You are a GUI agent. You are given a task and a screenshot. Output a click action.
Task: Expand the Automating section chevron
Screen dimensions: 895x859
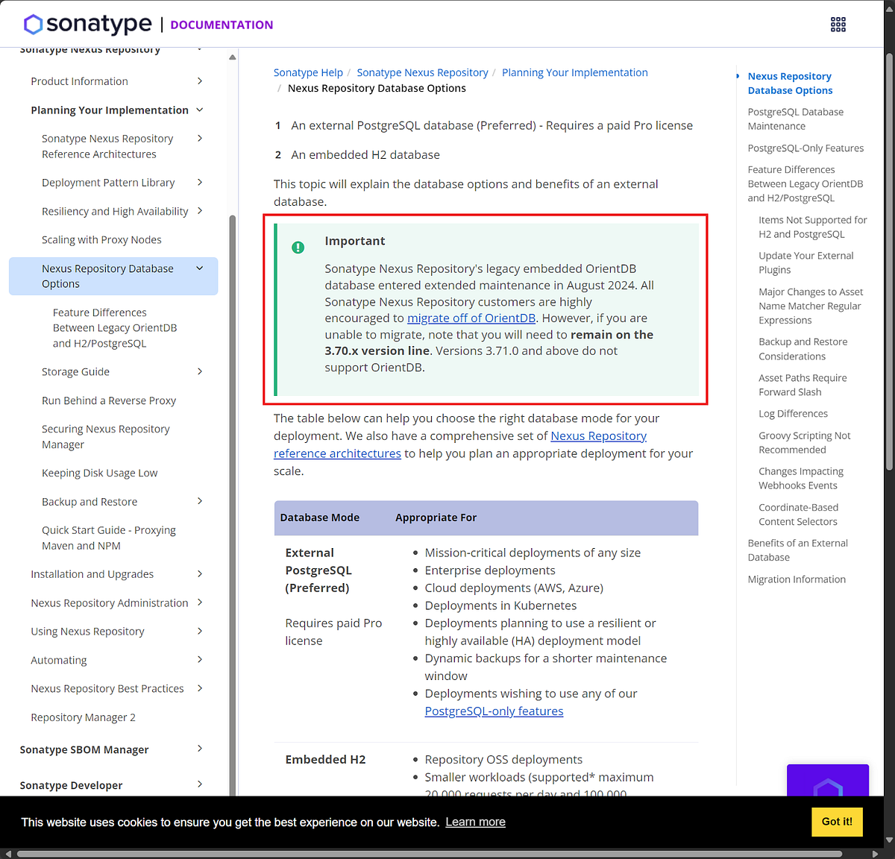point(200,659)
